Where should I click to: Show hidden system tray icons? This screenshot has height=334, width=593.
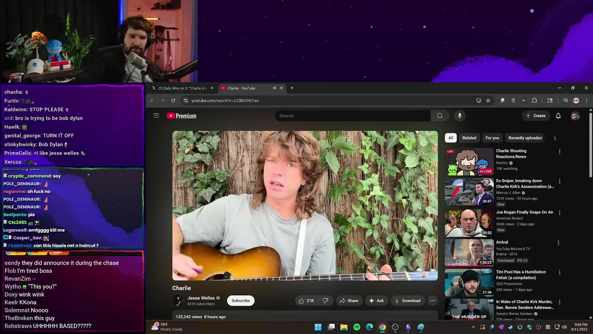pos(473,327)
